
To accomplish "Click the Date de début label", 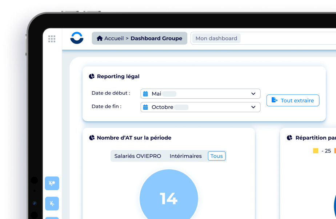I will (111, 93).
